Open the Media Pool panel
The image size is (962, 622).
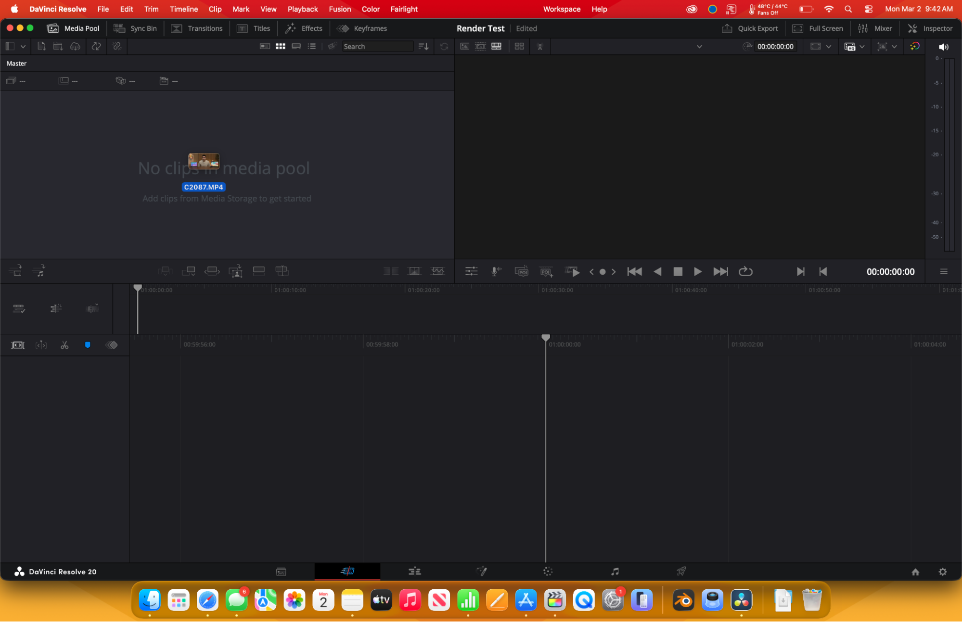click(x=73, y=28)
